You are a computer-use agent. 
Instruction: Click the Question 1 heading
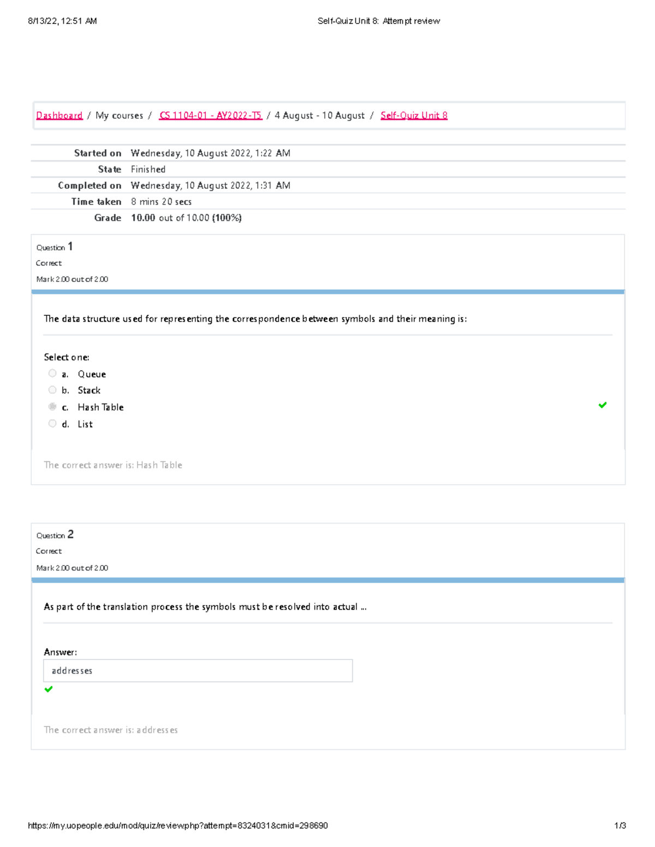55,247
